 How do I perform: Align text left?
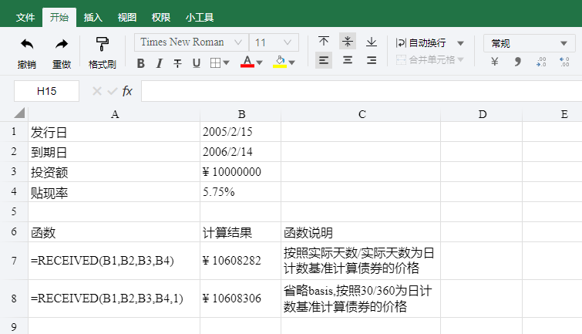[x=324, y=60]
